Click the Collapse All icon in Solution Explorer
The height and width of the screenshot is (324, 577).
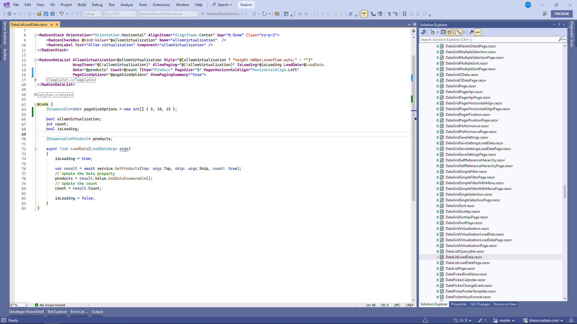443,32
